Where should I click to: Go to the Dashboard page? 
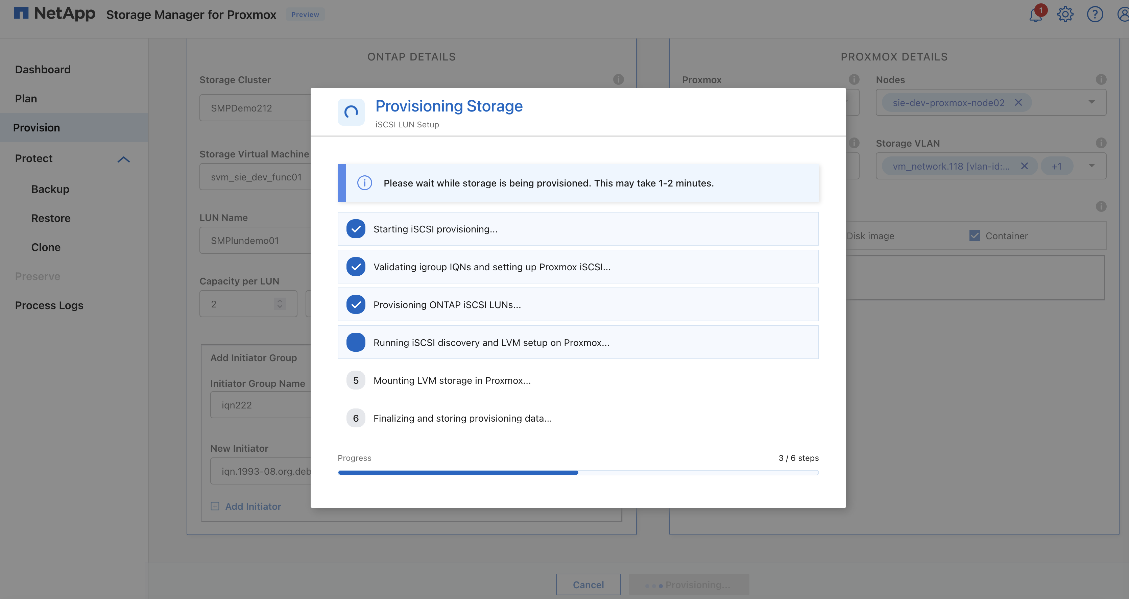pos(43,69)
